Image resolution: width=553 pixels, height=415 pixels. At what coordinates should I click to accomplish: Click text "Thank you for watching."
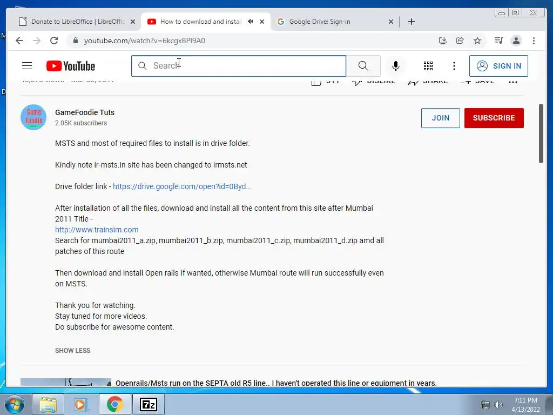point(95,305)
